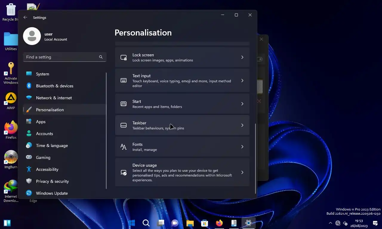The height and width of the screenshot is (229, 382).
Task: Click the Taskbar row icon
Action: coord(124,125)
